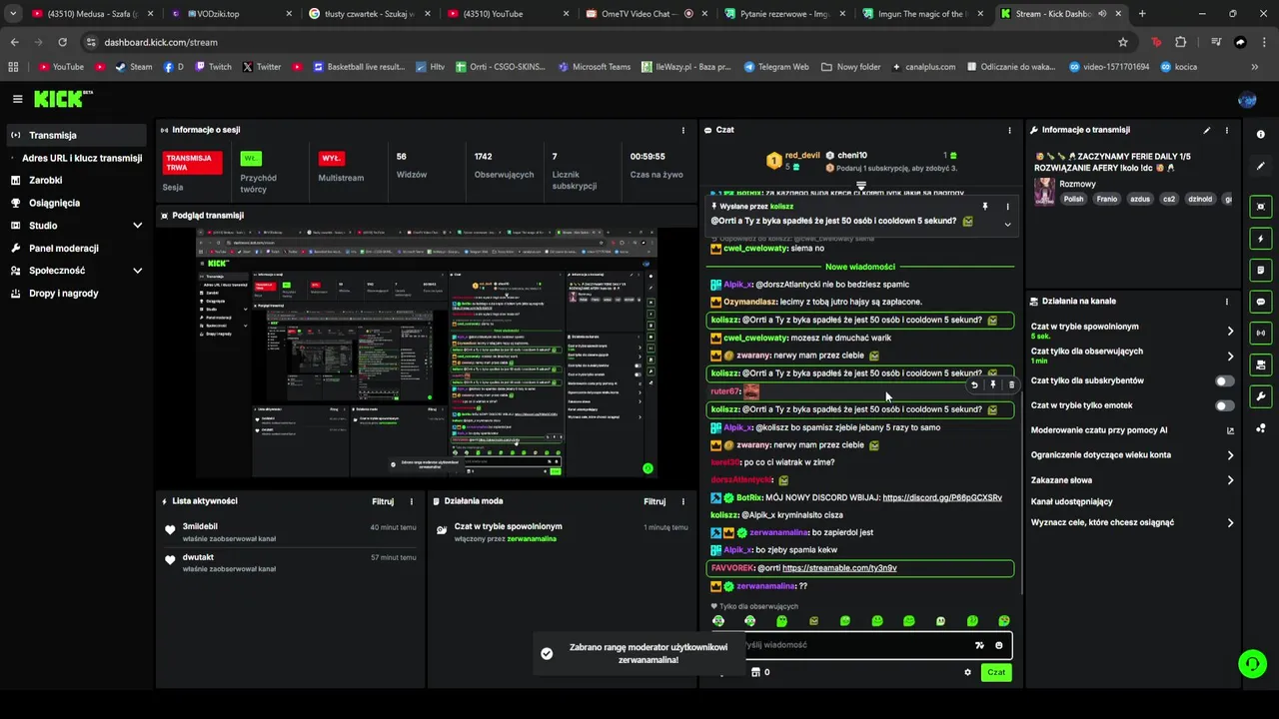1279x719 pixels.
Task: Click the cs2 stream tag
Action: [1169, 199]
